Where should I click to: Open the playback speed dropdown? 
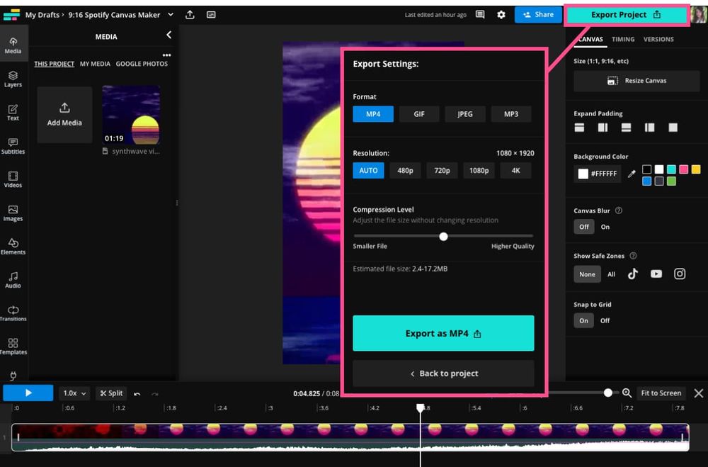pyautogui.click(x=74, y=393)
